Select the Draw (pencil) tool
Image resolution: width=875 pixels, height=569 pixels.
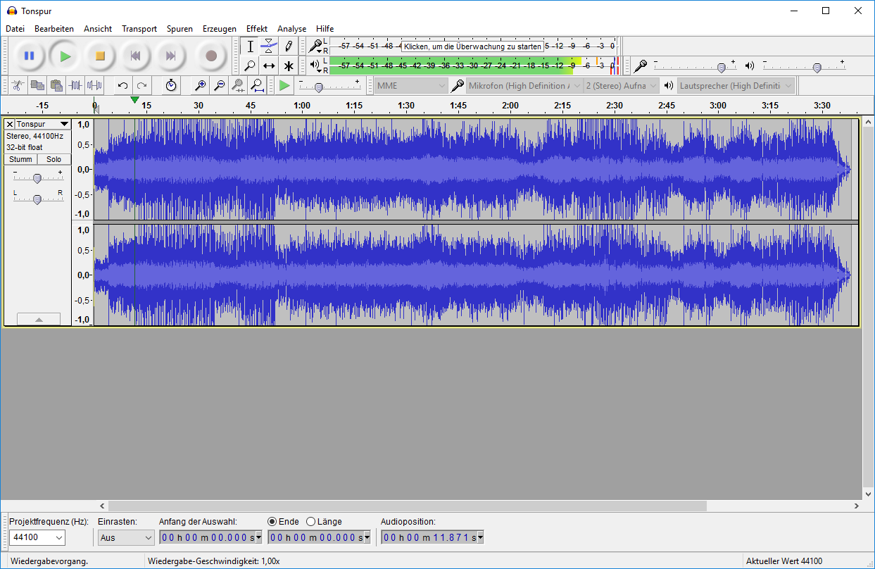289,46
